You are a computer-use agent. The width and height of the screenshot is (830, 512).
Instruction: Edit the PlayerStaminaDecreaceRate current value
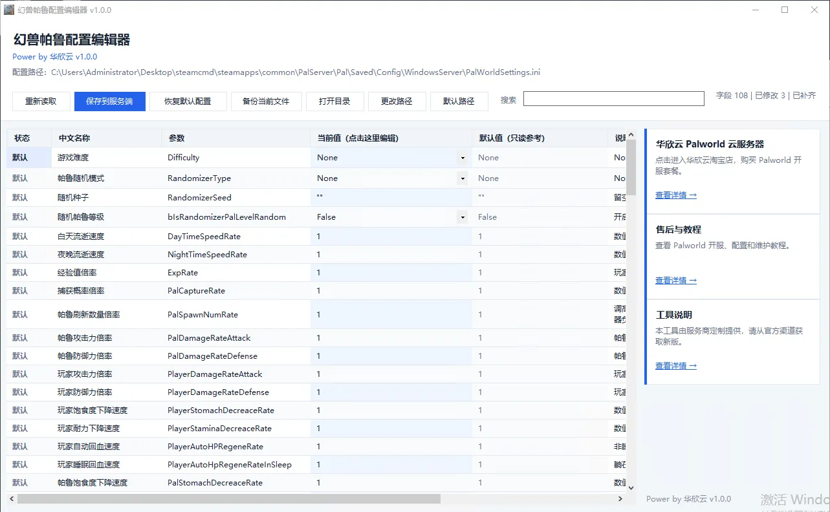[391, 429]
